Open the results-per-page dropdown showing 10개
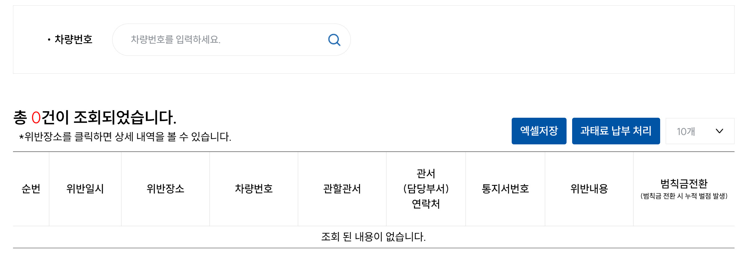This screenshot has width=746, height=259. (x=700, y=131)
